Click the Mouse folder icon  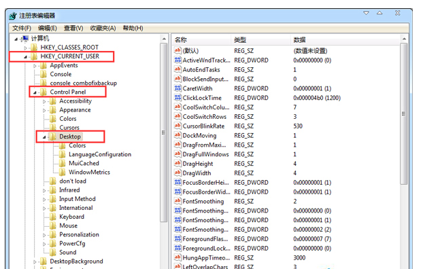tap(53, 226)
